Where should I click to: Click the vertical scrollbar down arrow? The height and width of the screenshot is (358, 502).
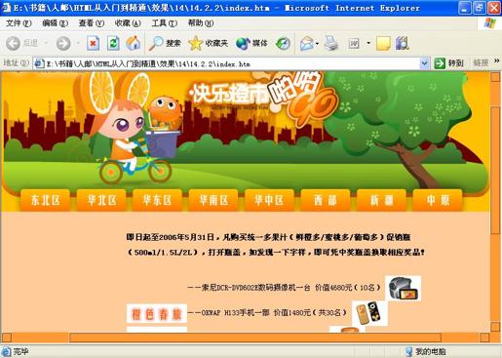pos(495,326)
